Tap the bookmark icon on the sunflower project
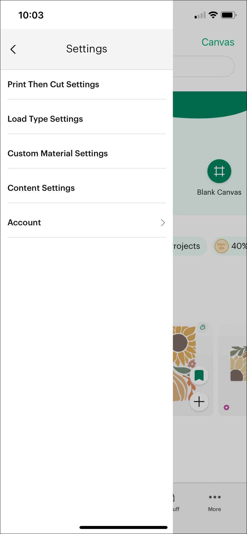This screenshot has width=247, height=534. [199, 375]
